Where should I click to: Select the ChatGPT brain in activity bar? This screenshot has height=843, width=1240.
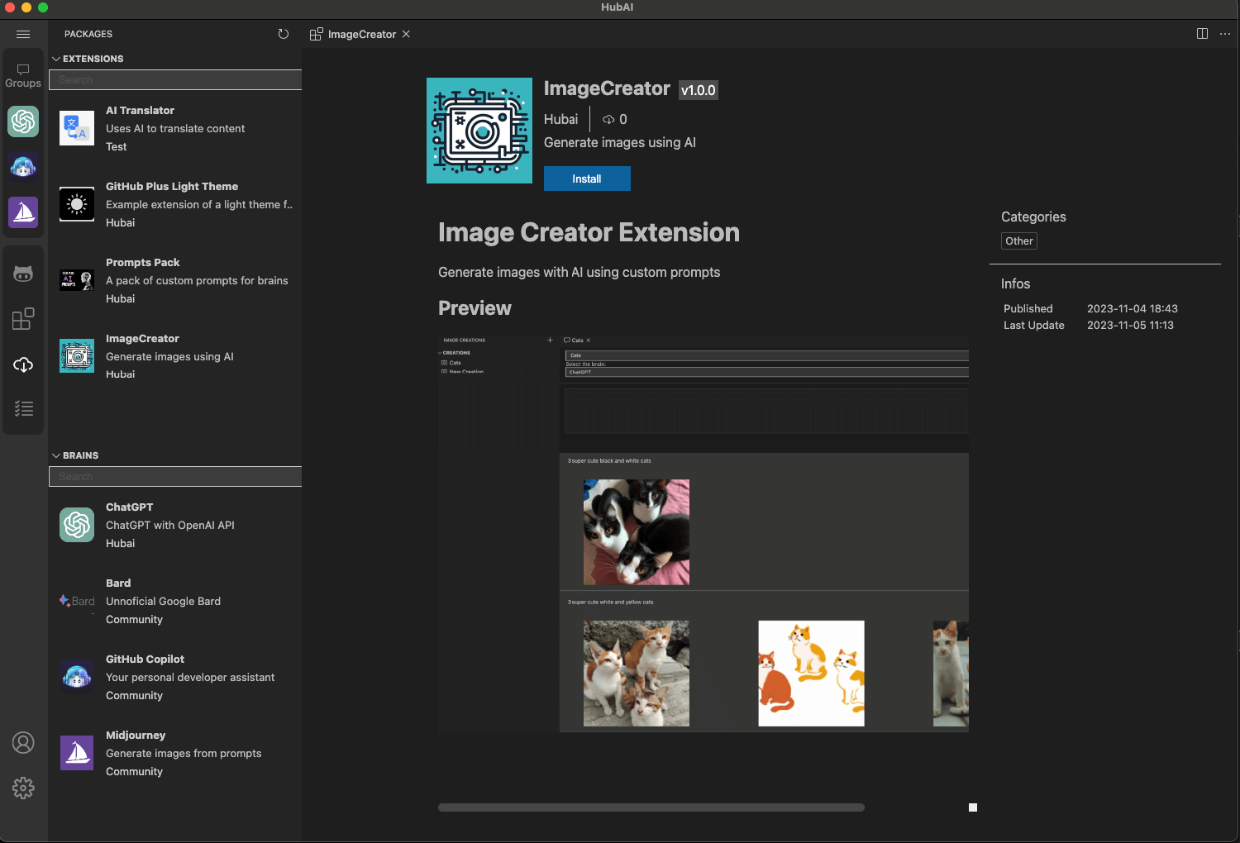click(x=23, y=121)
